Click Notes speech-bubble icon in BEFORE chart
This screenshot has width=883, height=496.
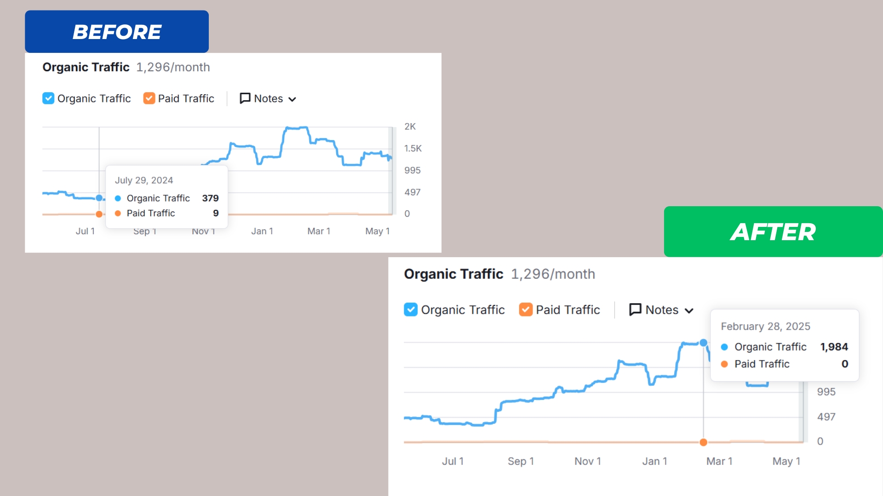[245, 98]
